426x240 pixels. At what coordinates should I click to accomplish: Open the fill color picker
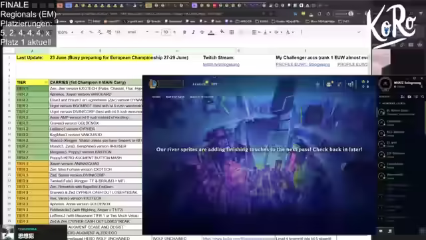point(222,32)
